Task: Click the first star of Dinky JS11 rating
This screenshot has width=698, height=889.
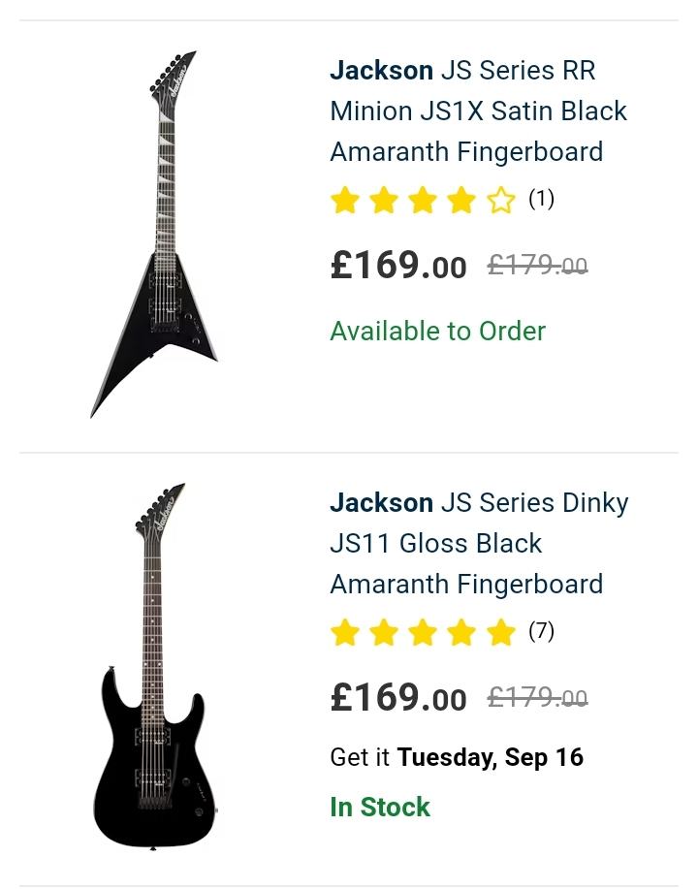Action: (x=345, y=633)
